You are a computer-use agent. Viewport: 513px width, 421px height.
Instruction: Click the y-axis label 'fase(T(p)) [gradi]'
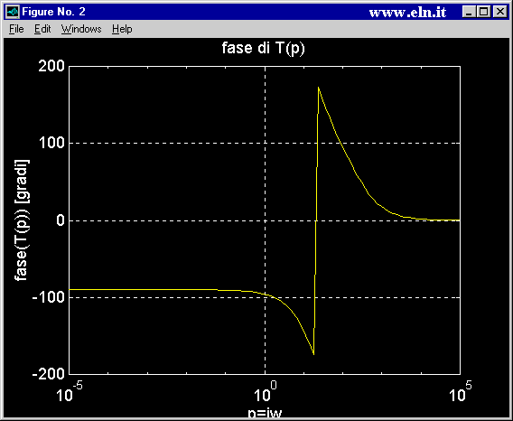22,220
